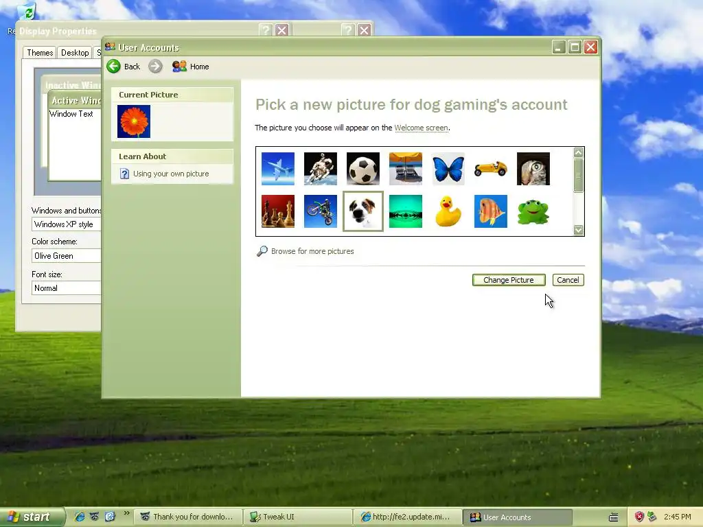
Task: Go to User Accounts Home
Action: (x=191, y=67)
